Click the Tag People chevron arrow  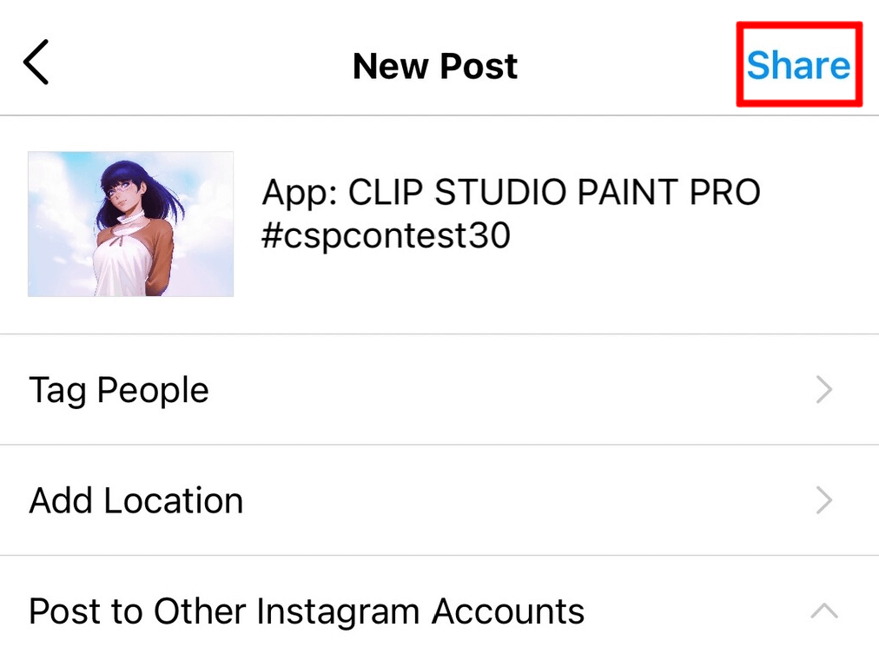click(x=824, y=390)
